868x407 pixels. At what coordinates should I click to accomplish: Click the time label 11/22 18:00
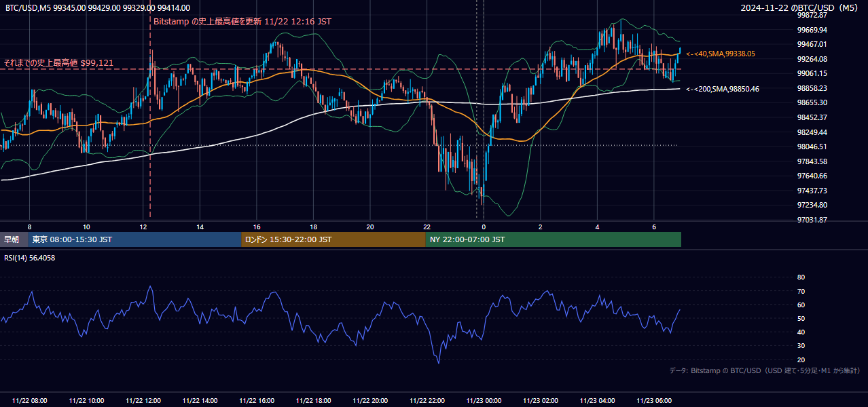coord(314,401)
